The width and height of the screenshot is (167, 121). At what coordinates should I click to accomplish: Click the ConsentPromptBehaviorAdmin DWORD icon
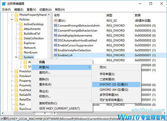click(55, 25)
